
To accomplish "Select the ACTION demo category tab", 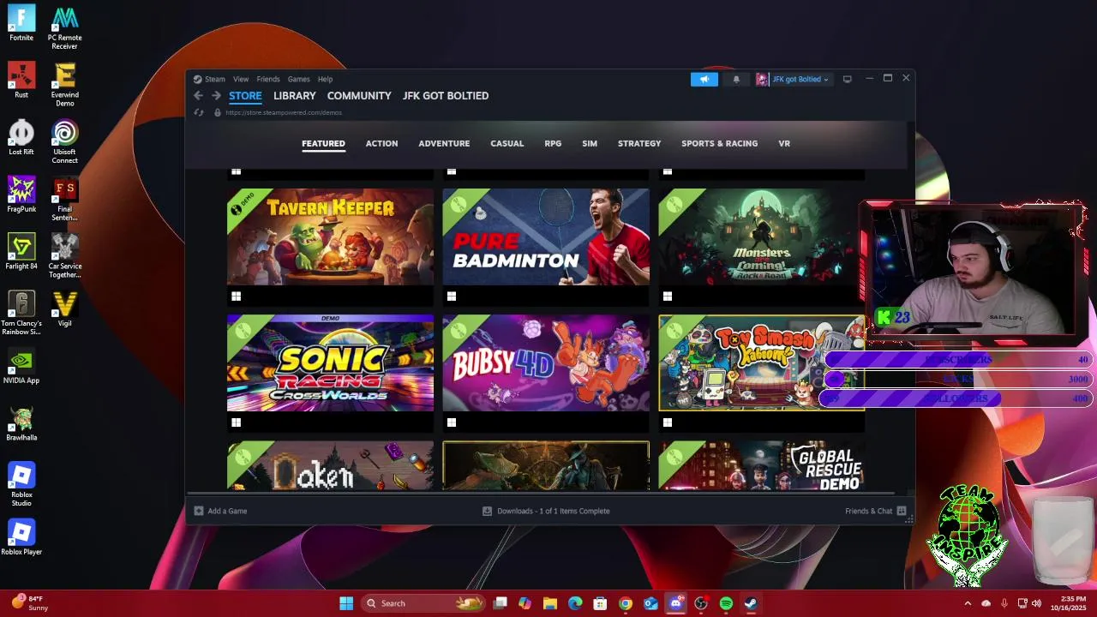I will tap(381, 144).
